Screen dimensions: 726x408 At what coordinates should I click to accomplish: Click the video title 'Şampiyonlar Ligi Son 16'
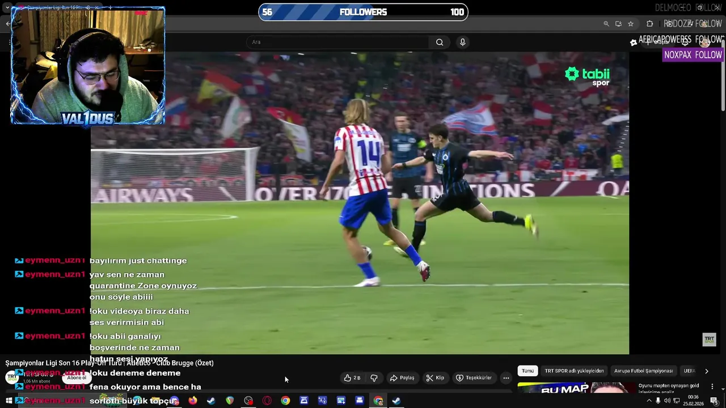coord(109,363)
